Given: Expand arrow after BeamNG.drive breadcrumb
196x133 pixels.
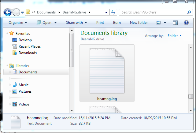Looking at the screenshot, I should point(90,12).
